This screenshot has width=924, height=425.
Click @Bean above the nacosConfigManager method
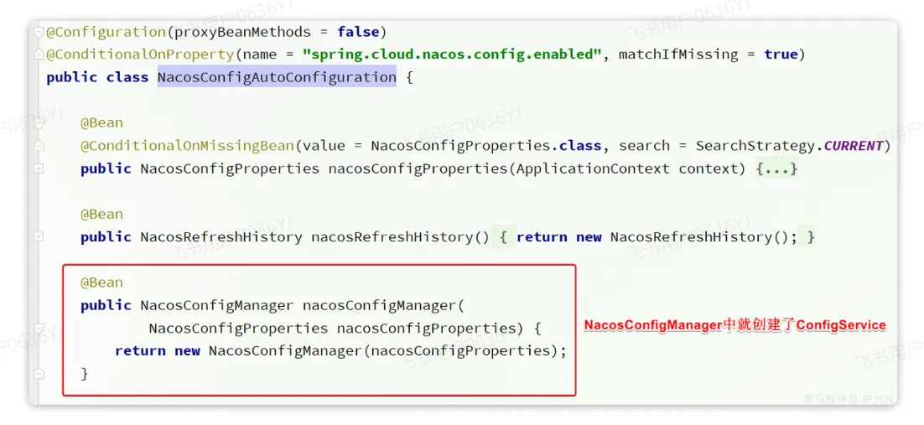(x=102, y=283)
